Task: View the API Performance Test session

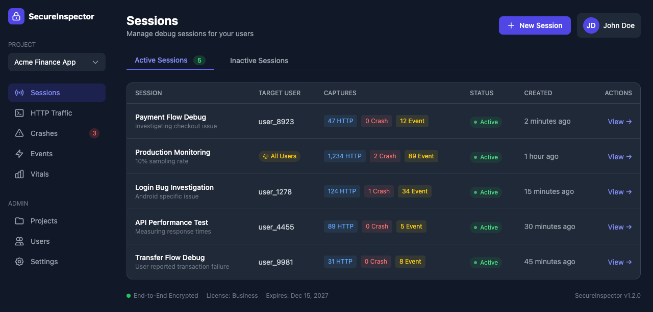Action: pos(620,227)
